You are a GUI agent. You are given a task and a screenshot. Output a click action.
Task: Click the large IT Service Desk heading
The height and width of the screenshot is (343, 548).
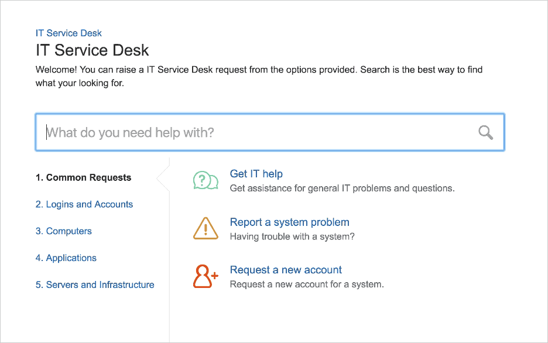[93, 50]
